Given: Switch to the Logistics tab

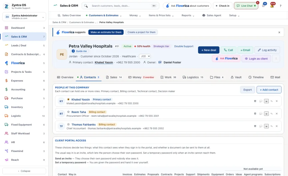Looking at the screenshot, I should point(193,77).
